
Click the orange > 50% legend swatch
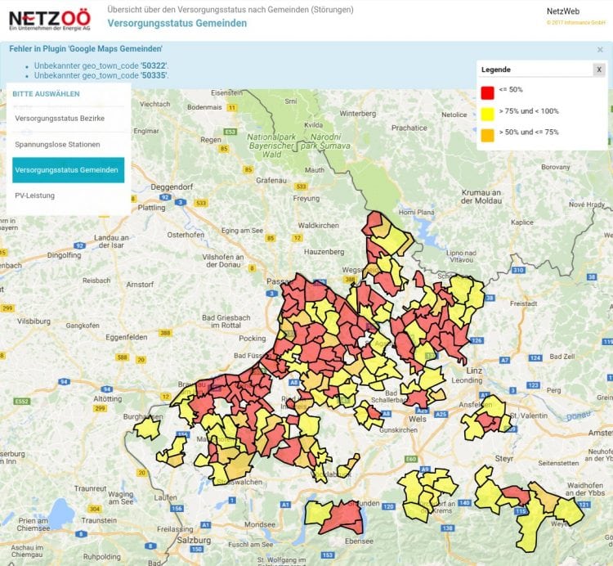click(x=487, y=134)
